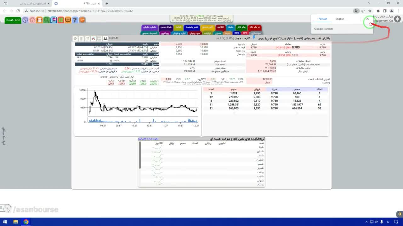Open File Explorer from Windows taskbar
Viewport: 403px width, 226px height.
pyautogui.click(x=16, y=222)
